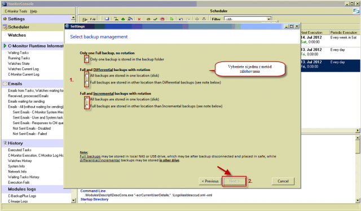Open Network Info in sidebar
The image size is (361, 211).
point(17,172)
